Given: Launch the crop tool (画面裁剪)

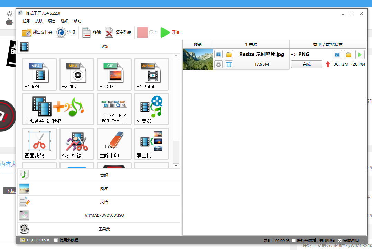Looking at the screenshot, I should [x=39, y=143].
